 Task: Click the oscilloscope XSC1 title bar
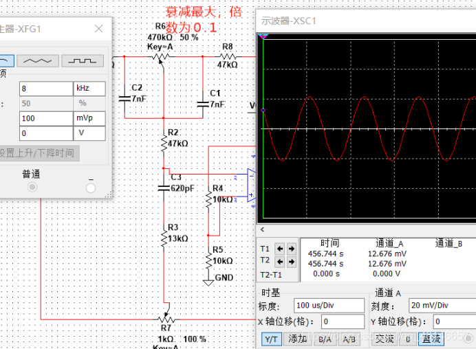366,21
